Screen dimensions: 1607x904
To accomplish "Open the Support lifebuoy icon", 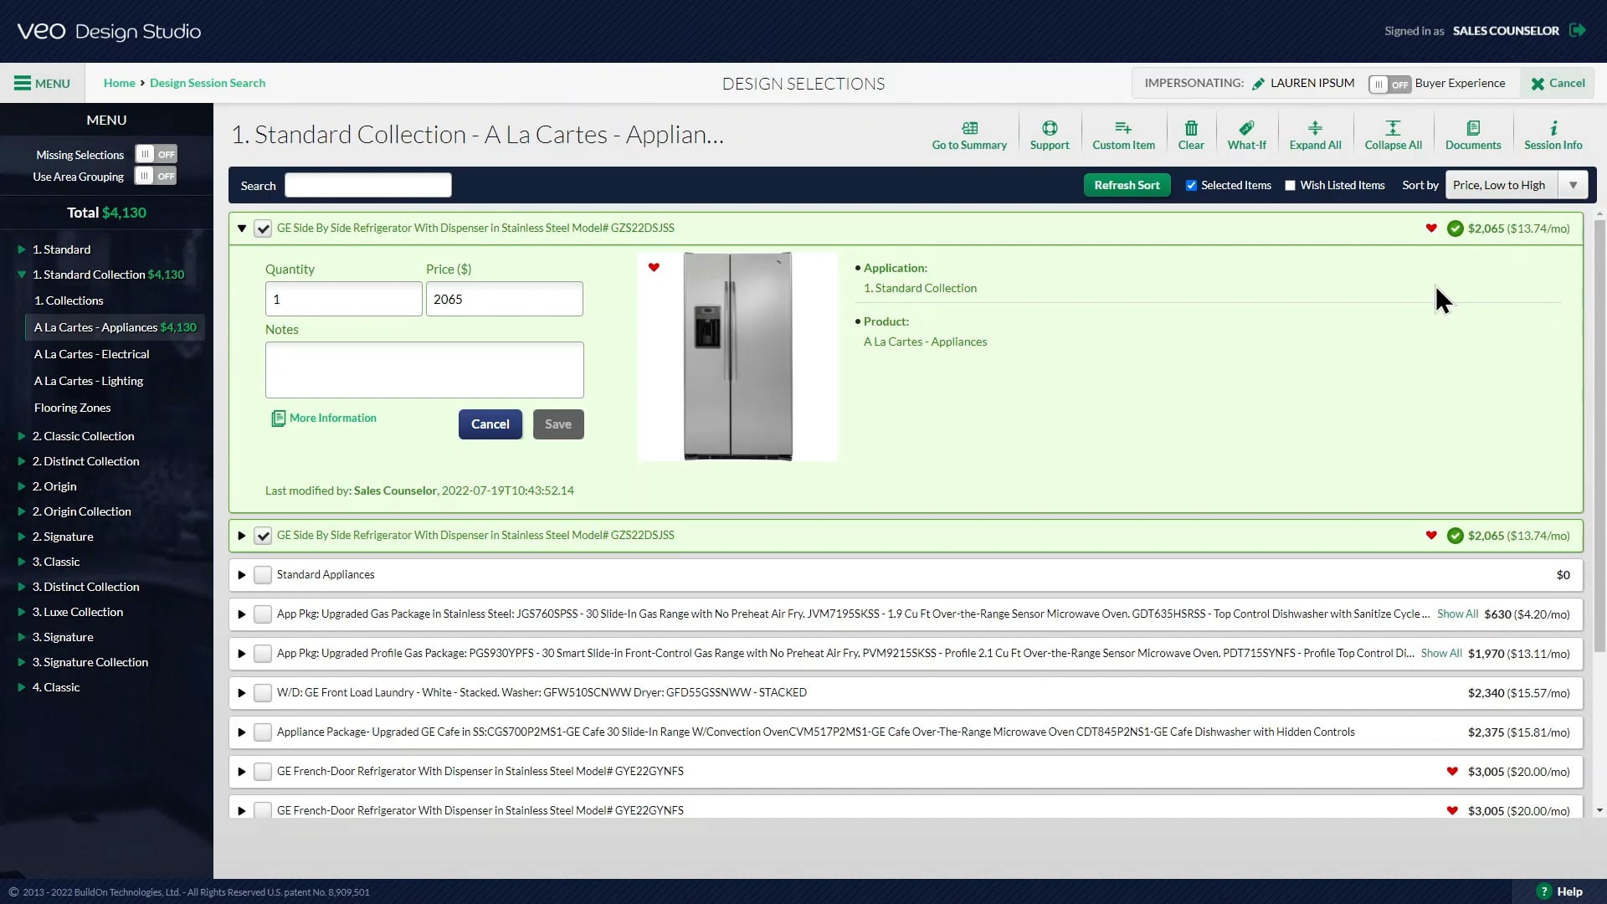I will tap(1050, 128).
